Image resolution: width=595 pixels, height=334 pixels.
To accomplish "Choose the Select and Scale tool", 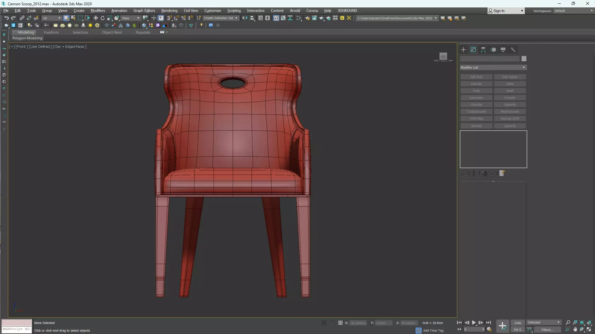I will pos(110,18).
